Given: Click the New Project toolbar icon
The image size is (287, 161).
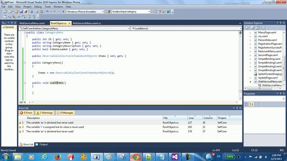Looking at the screenshot, I should [x=5, y=12].
